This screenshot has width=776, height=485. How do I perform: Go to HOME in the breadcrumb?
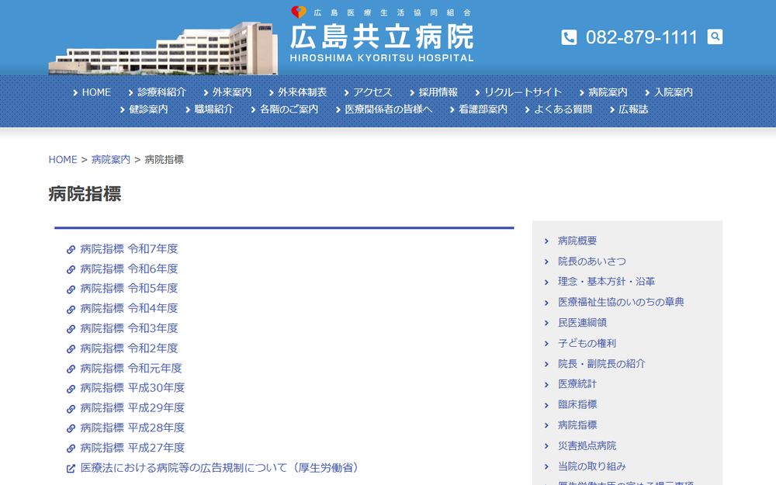pos(63,159)
